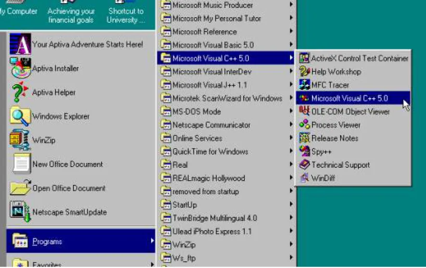The image size is (426, 268).
Task: Expand the MS-DOS Mode submenu arrow
Action: (291, 111)
